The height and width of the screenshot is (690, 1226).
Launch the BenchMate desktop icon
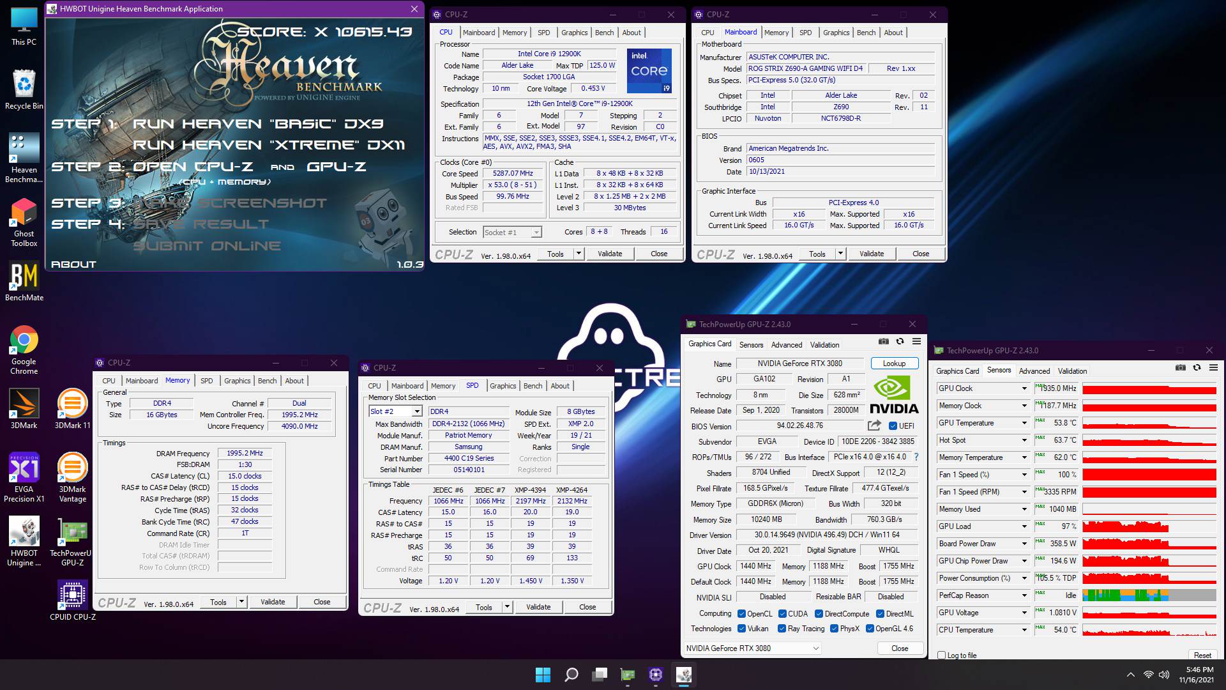[24, 282]
